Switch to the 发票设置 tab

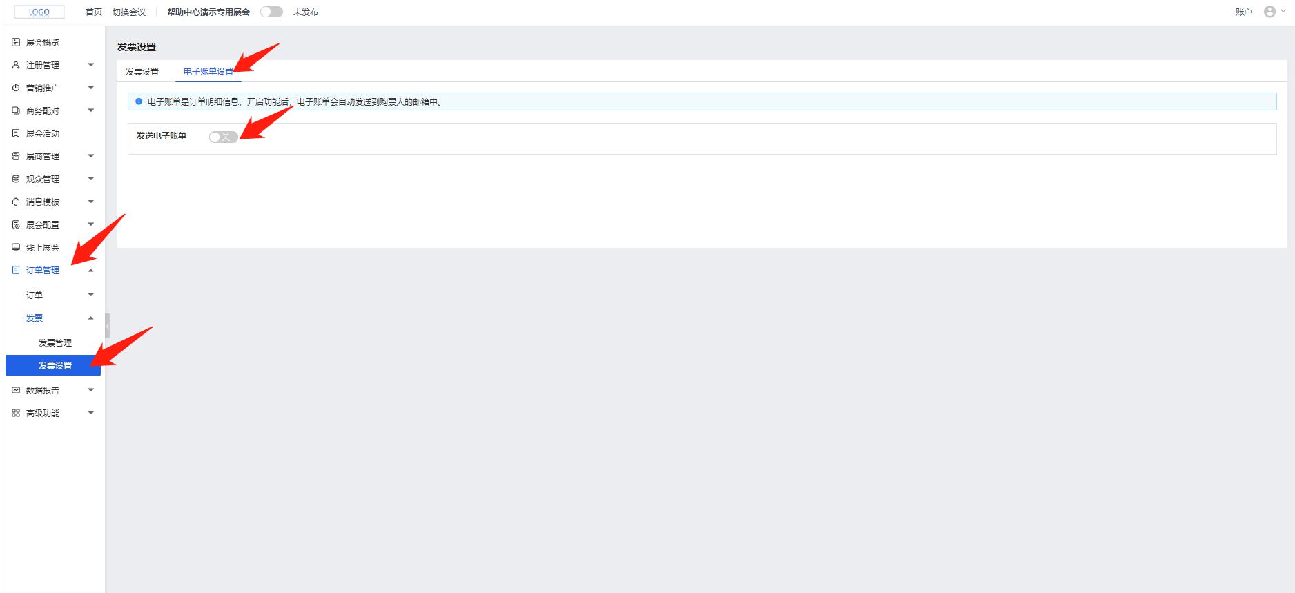click(142, 72)
